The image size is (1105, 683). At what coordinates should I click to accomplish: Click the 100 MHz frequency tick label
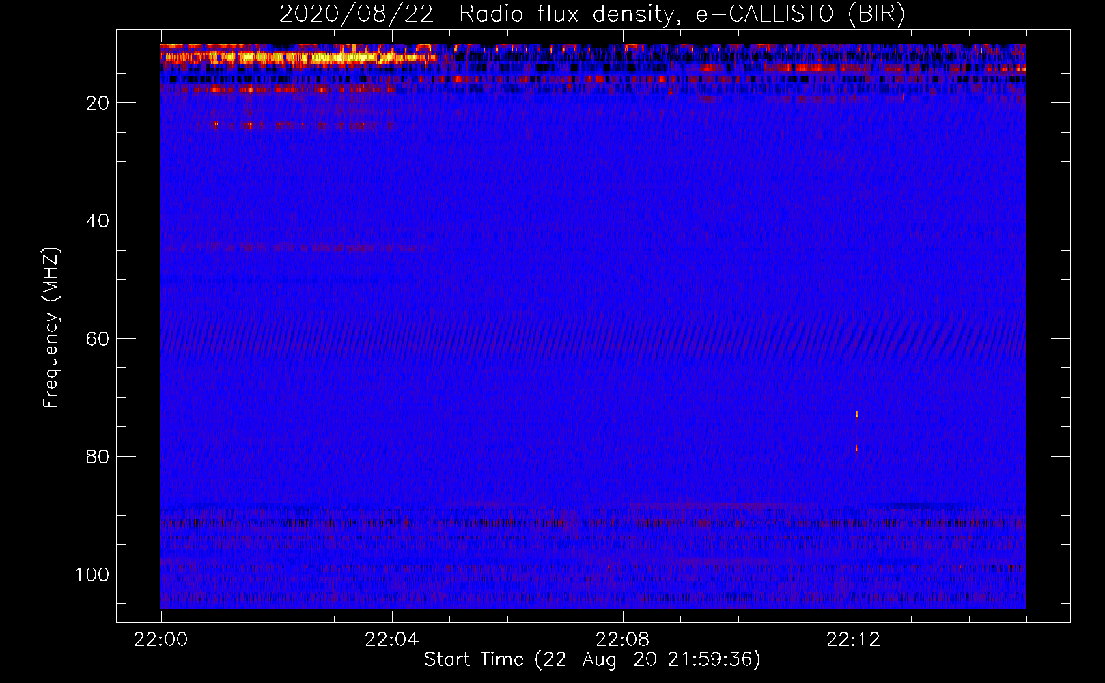pyautogui.click(x=92, y=574)
